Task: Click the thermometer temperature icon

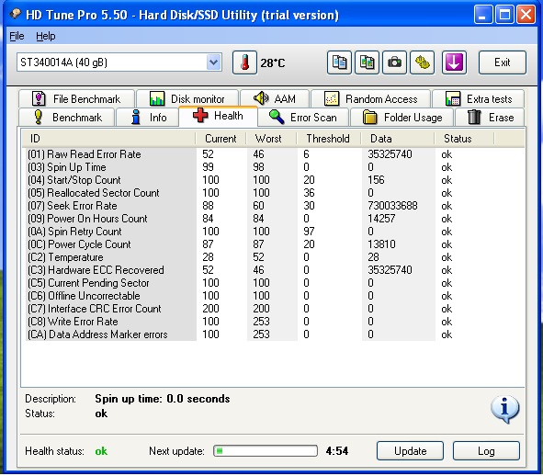Action: point(244,62)
